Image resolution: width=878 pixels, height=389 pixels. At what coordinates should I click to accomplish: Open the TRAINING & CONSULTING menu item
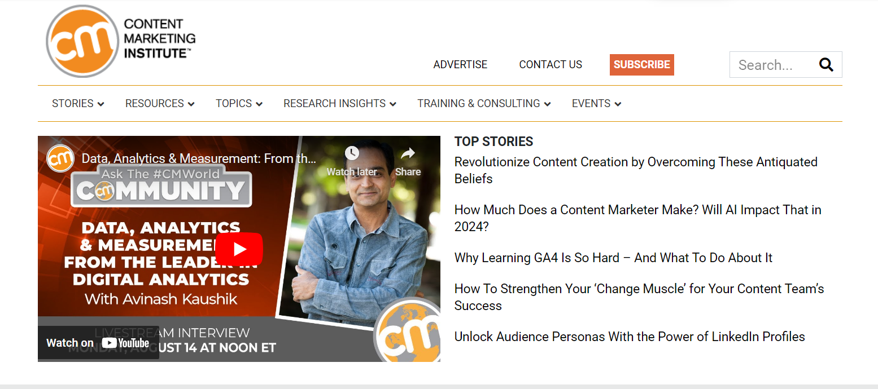point(479,104)
